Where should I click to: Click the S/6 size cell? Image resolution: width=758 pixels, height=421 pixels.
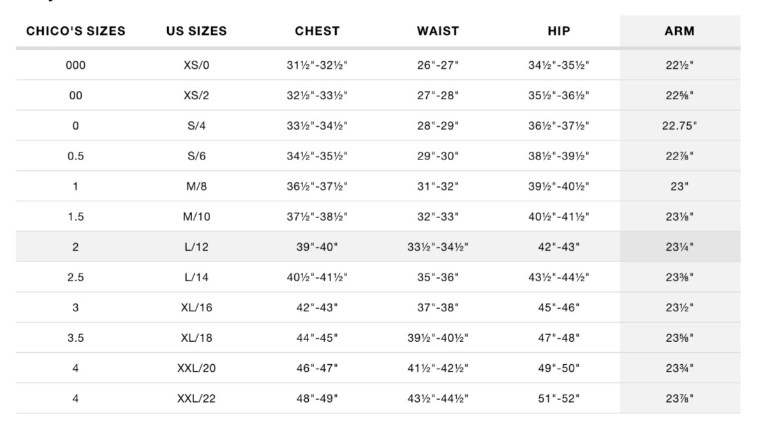(x=197, y=156)
